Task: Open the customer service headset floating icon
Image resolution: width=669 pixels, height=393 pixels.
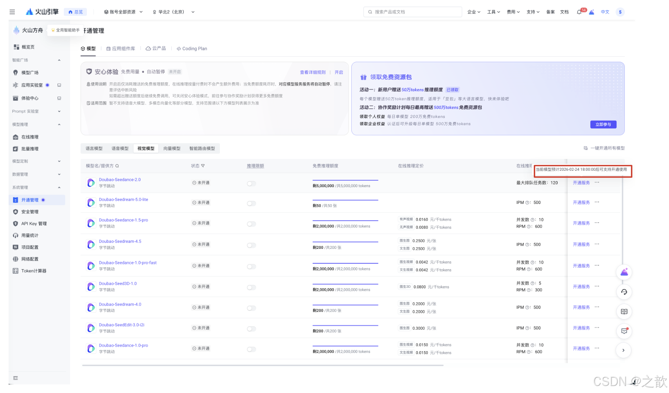Action: pos(624,292)
